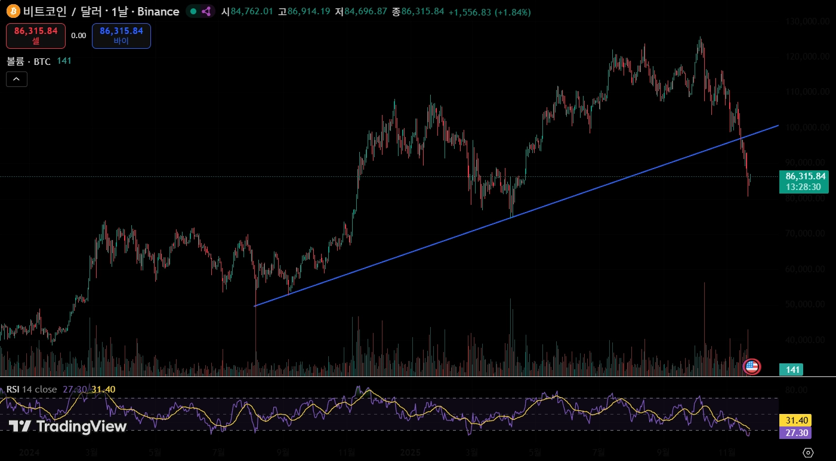Click the green current price label with countdown

click(x=804, y=182)
